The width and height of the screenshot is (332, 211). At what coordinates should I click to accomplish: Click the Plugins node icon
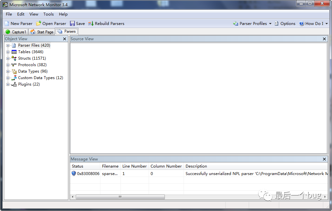pyautogui.click(x=14, y=84)
